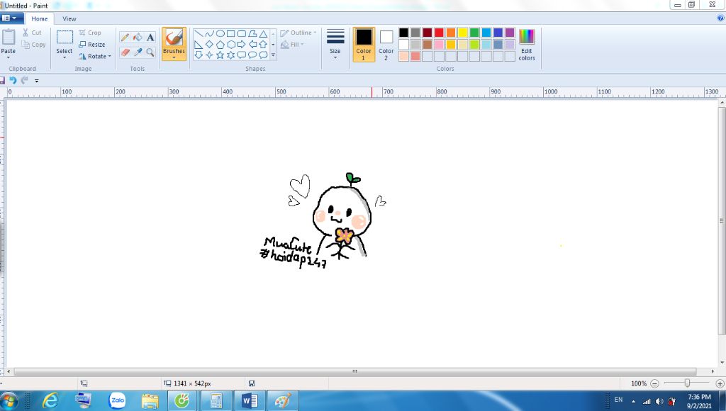Pick the red color swatch

[x=439, y=33]
